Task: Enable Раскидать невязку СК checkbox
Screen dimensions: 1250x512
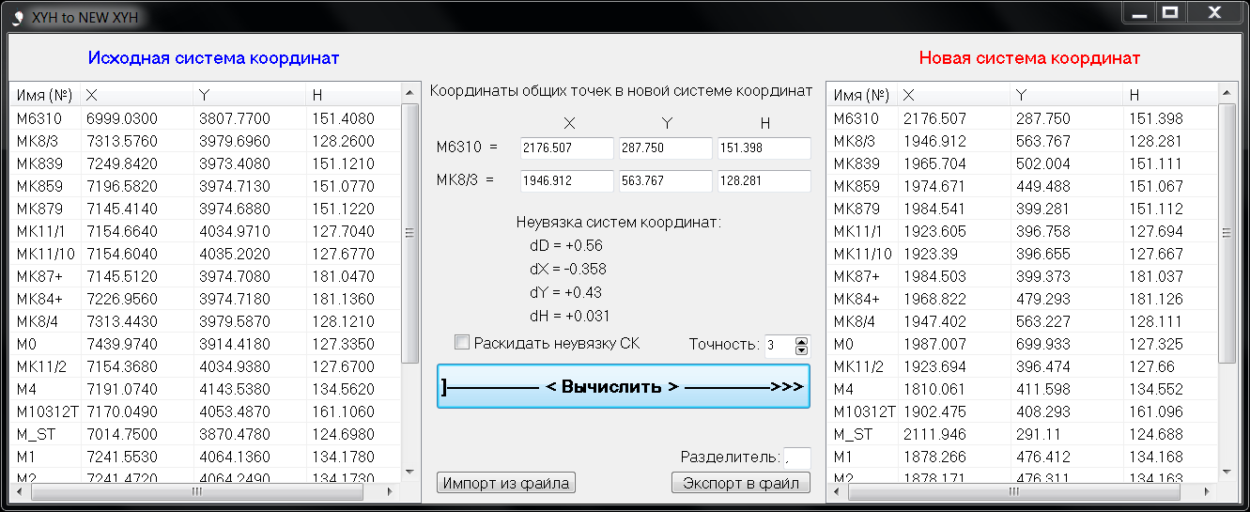Action: pos(462,343)
